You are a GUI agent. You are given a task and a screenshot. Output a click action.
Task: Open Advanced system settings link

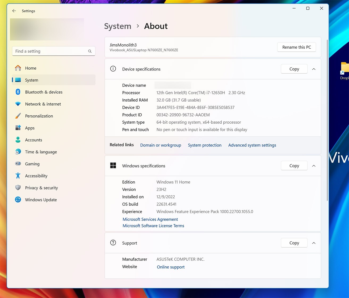[x=252, y=145]
